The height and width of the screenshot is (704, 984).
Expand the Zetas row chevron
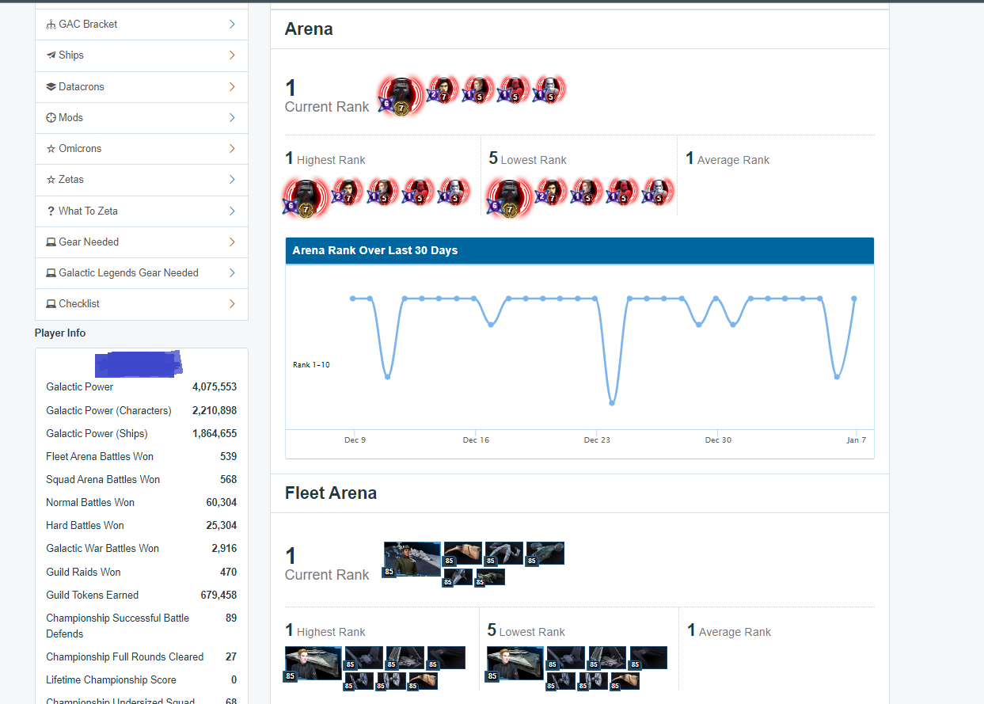point(232,180)
